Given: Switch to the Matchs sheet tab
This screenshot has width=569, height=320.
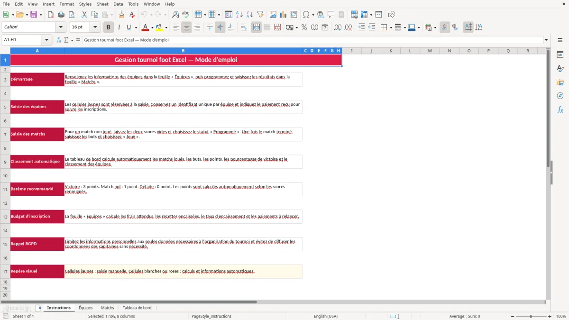Looking at the screenshot, I should 108,308.
